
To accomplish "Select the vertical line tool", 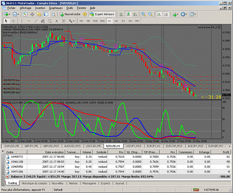I will click(x=22, y=21).
